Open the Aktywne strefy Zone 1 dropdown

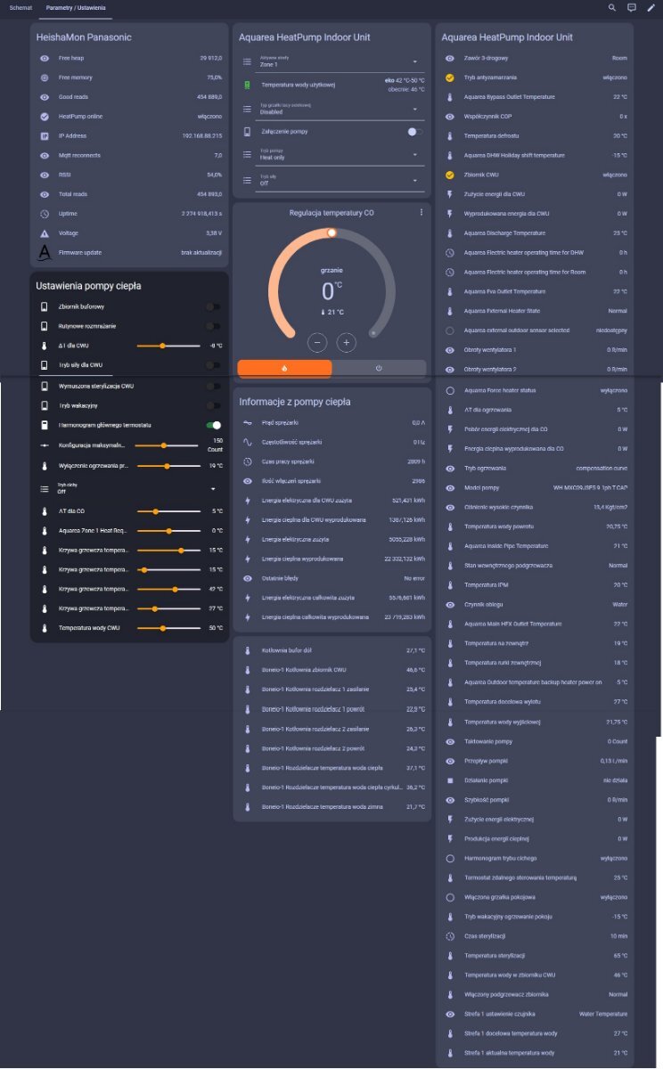[x=340, y=62]
